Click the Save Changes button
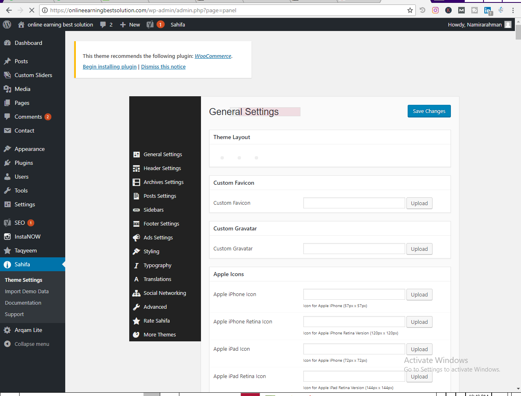This screenshot has width=521, height=396. pos(429,111)
